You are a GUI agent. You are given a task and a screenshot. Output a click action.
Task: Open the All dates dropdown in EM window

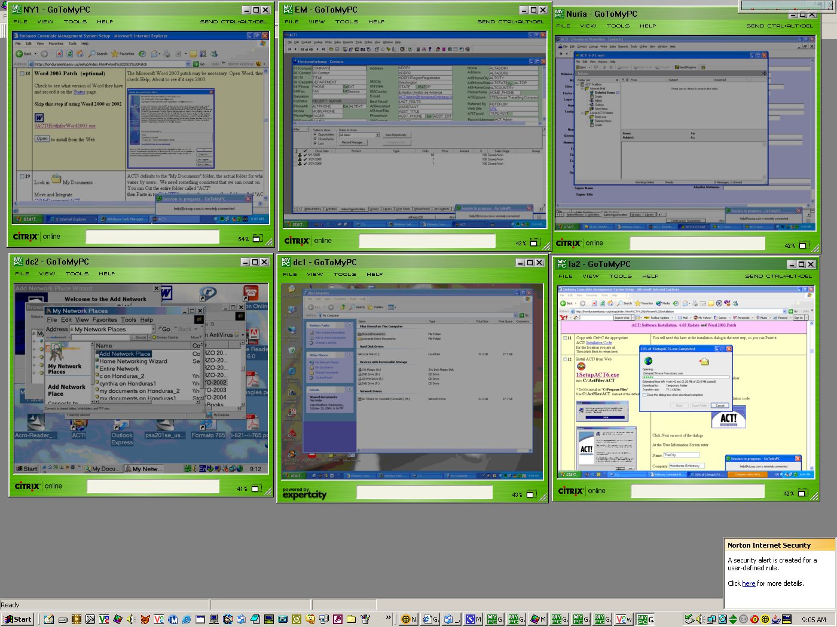pyautogui.click(x=377, y=135)
